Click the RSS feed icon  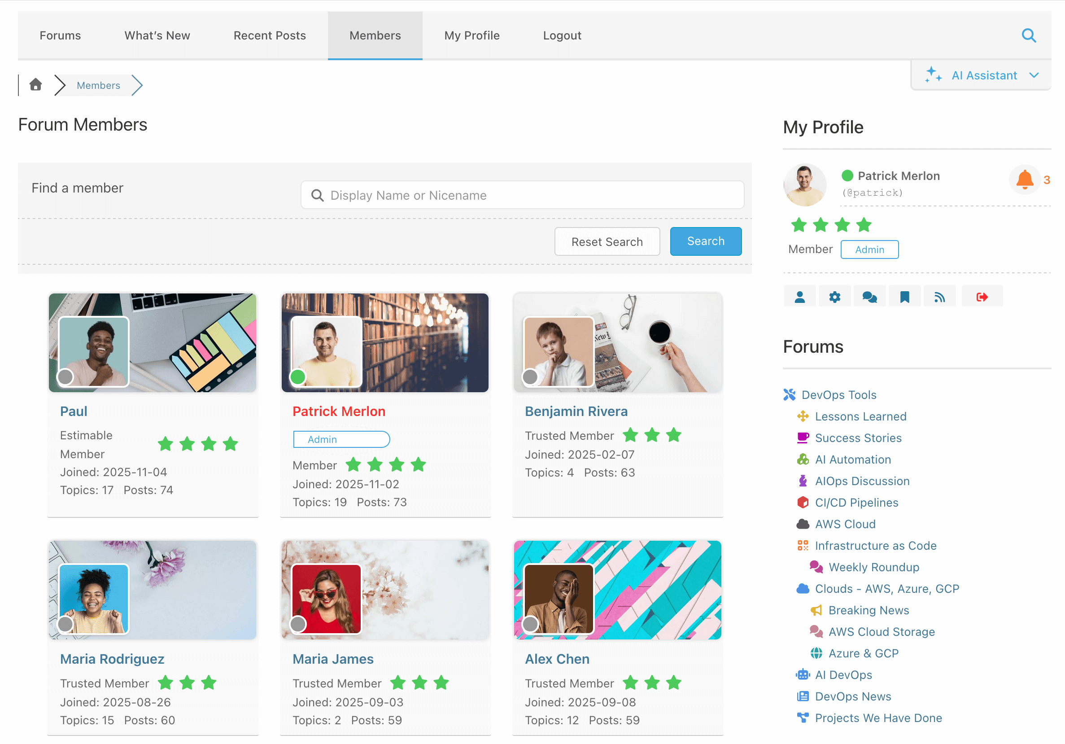coord(940,296)
